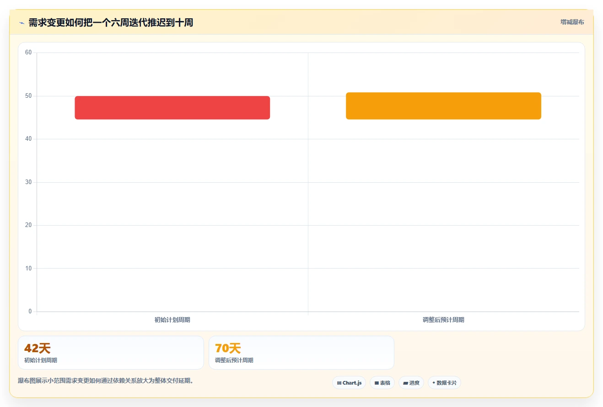Click the red 初始计划周期 bar
603x407 pixels.
point(172,108)
